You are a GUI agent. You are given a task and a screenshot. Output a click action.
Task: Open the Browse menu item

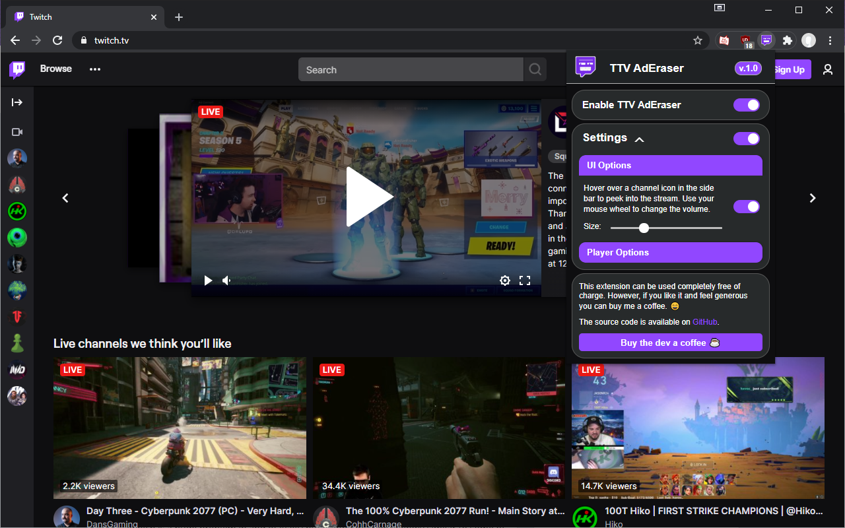pos(56,69)
